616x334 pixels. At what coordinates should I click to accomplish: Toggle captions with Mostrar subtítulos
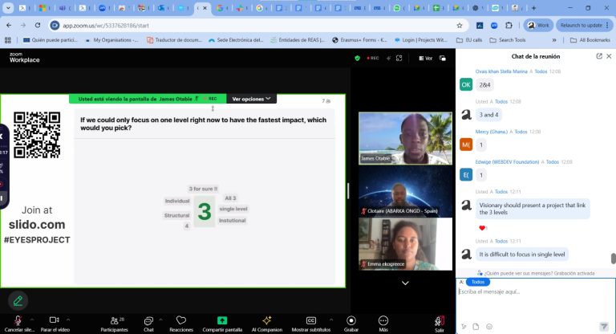point(310,320)
